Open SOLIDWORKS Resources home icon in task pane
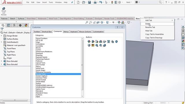 [183, 27]
